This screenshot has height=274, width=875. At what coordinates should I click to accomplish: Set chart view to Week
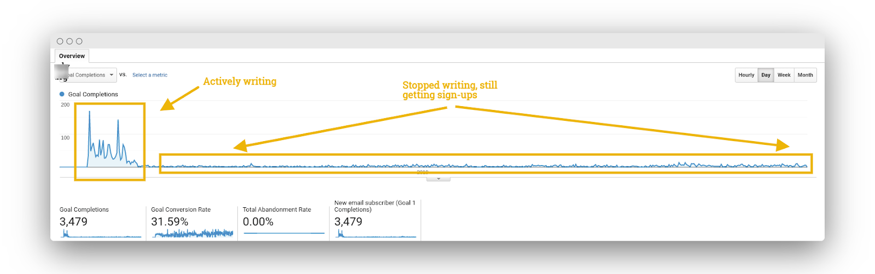click(784, 75)
